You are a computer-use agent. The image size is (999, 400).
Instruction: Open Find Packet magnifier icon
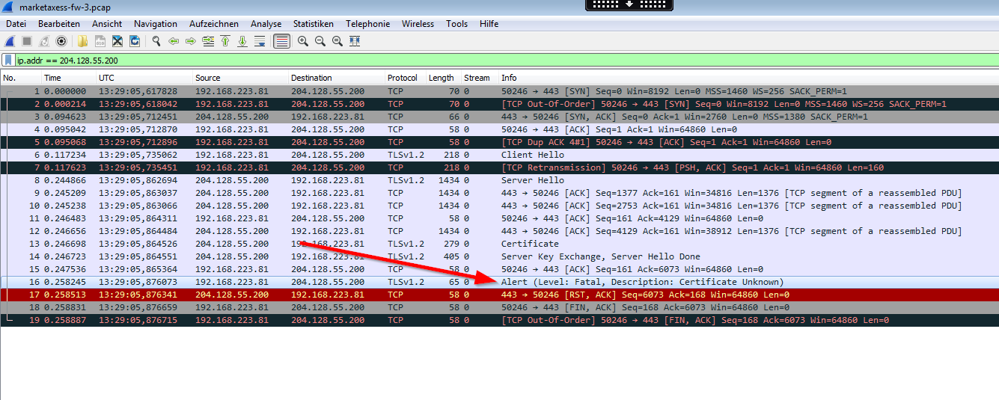coord(156,41)
